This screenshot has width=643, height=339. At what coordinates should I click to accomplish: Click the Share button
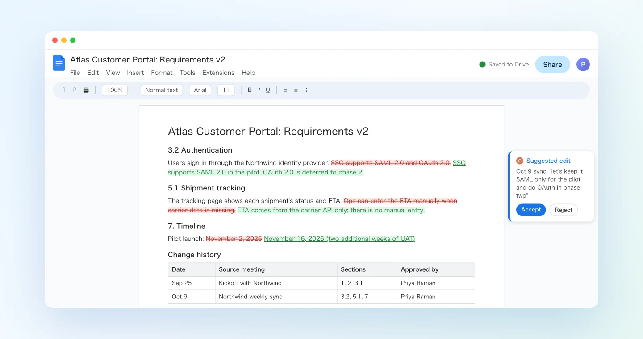point(552,65)
